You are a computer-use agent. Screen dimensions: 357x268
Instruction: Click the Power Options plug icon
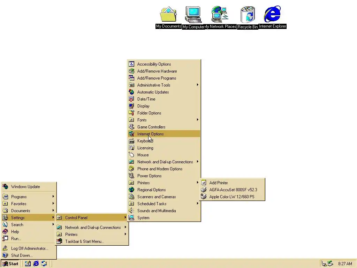click(131, 176)
